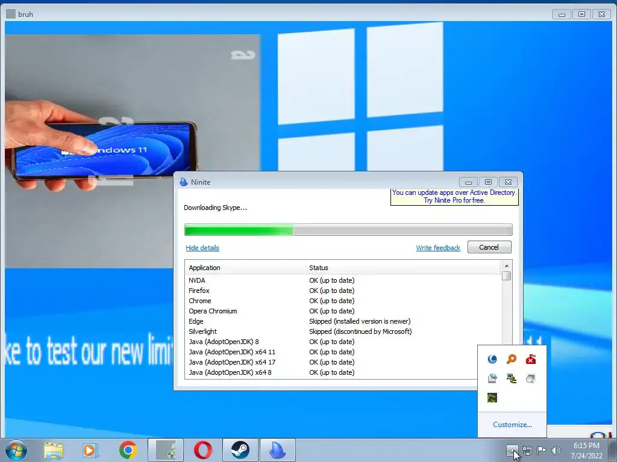Viewport: 617px width, 462px height.
Task: Click the Windows 11 phone picture
Action: click(132, 151)
